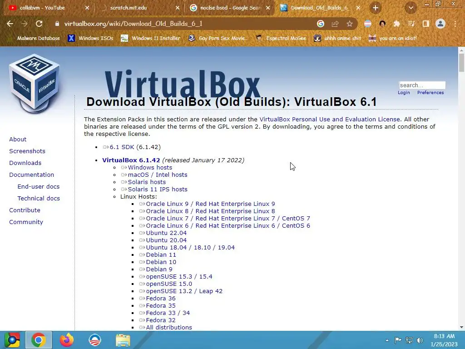Open the About sidebar link
Image resolution: width=465 pixels, height=349 pixels.
(18, 139)
